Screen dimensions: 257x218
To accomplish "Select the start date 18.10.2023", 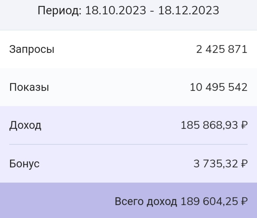I will (x=116, y=11).
